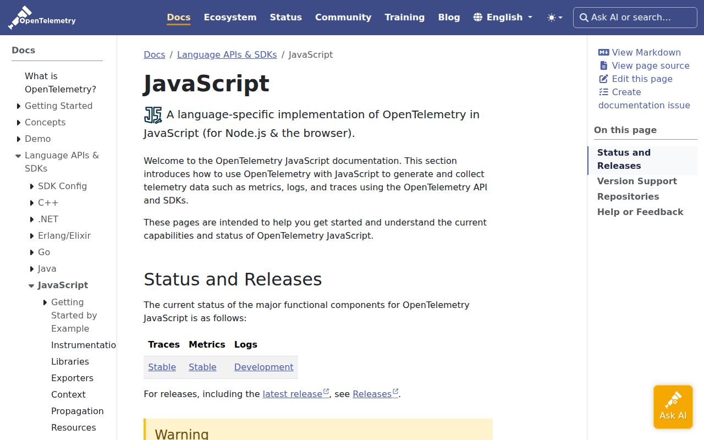Jump to Repositories section
Screen dimensions: 704x440
628,196
